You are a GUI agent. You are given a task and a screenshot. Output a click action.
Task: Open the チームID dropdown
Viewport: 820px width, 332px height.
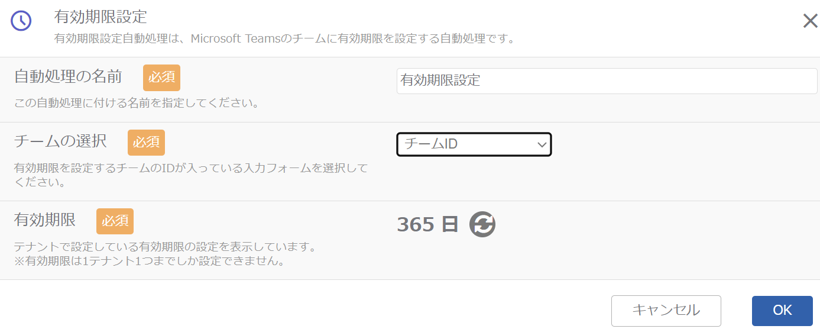coord(474,144)
